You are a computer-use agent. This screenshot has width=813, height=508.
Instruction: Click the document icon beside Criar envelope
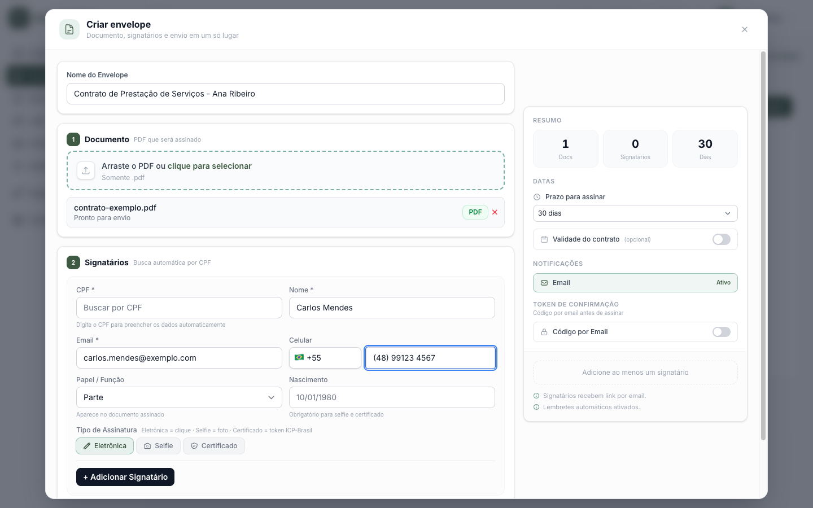[x=69, y=29]
